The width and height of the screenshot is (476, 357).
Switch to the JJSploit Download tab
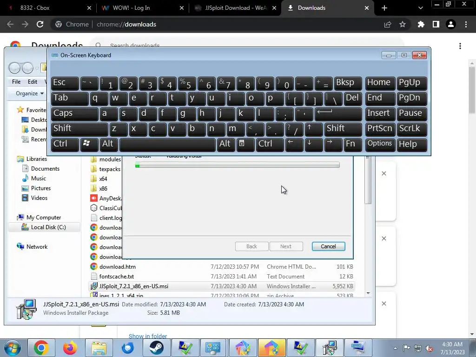(234, 8)
